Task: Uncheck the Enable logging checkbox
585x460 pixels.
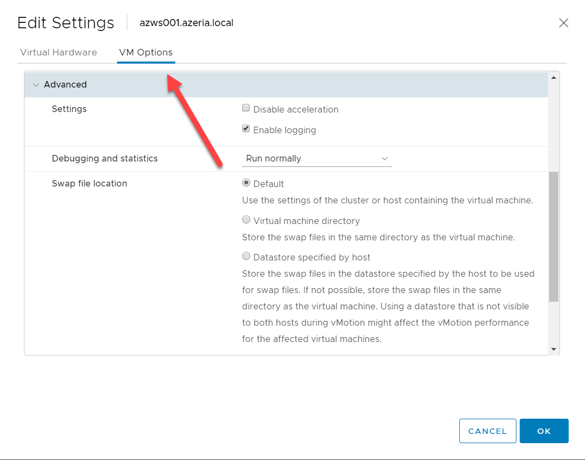Action: [246, 129]
